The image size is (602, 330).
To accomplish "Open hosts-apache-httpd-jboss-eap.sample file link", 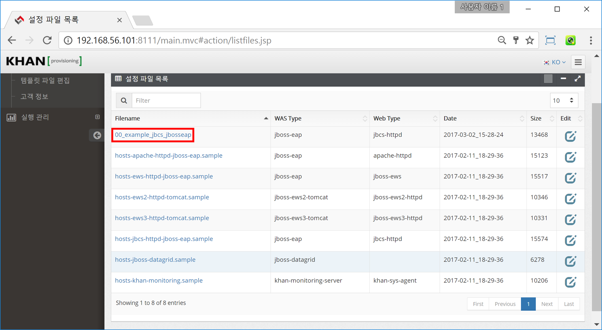I will (169, 156).
